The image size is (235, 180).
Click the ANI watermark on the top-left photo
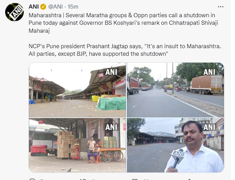pos(111,72)
